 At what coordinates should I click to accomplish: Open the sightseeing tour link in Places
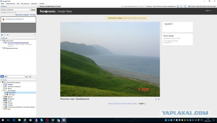point(18,43)
